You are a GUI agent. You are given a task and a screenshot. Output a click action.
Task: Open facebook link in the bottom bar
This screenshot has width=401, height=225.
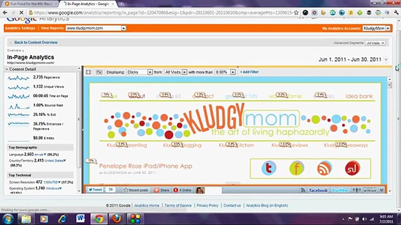[319, 190]
